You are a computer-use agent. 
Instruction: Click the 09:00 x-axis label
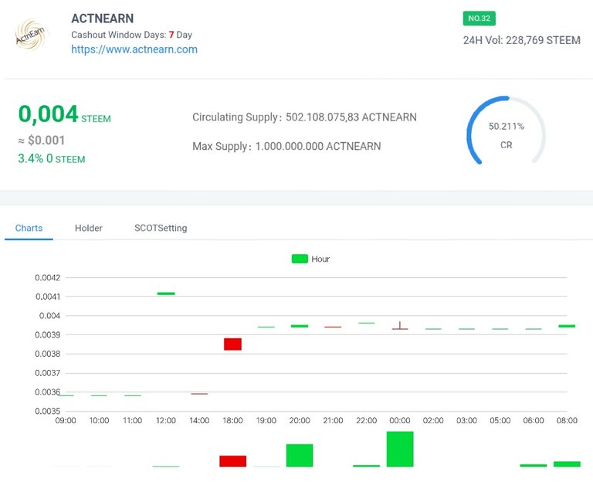coord(66,421)
